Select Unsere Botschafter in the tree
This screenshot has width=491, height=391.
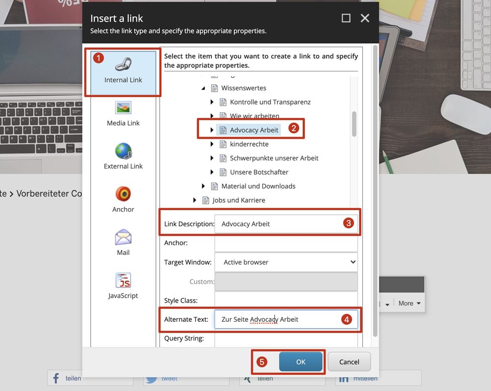pyautogui.click(x=259, y=172)
